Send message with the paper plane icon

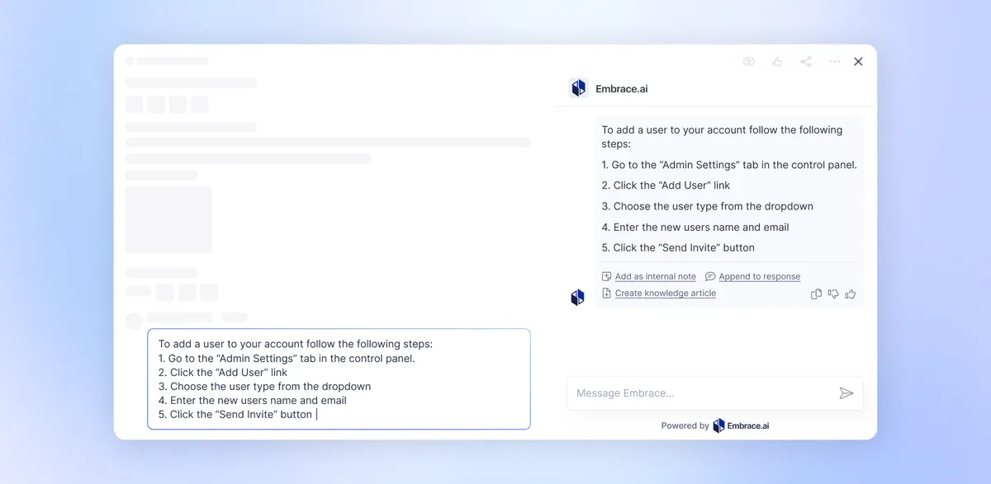(x=846, y=393)
